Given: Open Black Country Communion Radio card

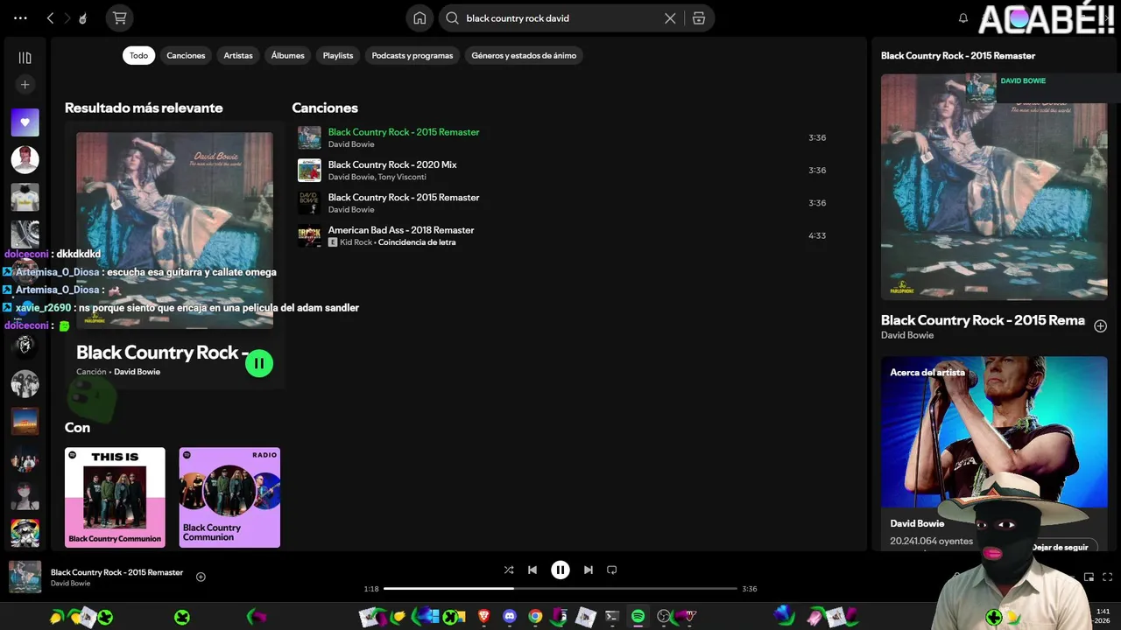Looking at the screenshot, I should (229, 498).
